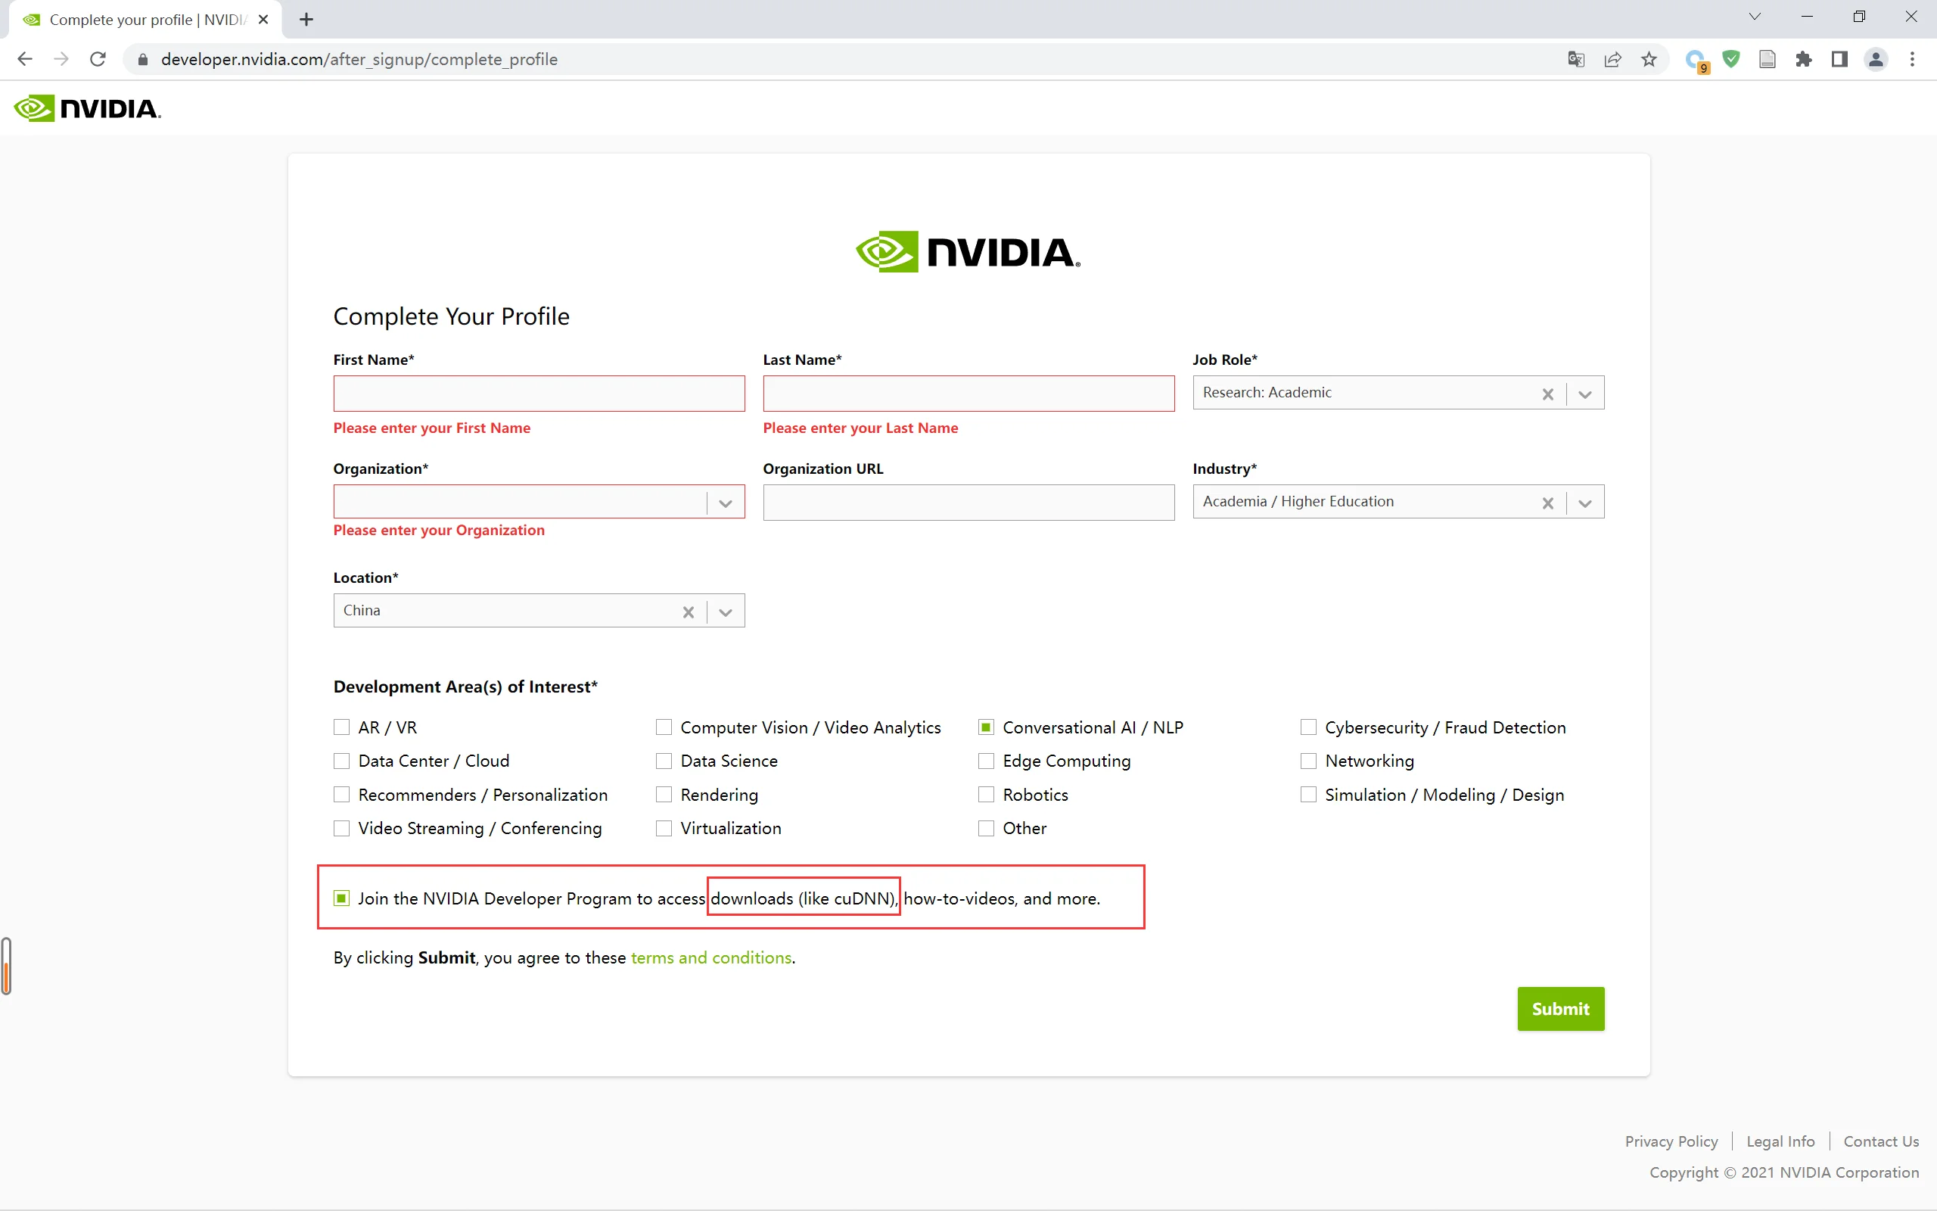This screenshot has width=1937, height=1211.
Task: Open the Chrome three-dot menu
Action: click(x=1912, y=59)
